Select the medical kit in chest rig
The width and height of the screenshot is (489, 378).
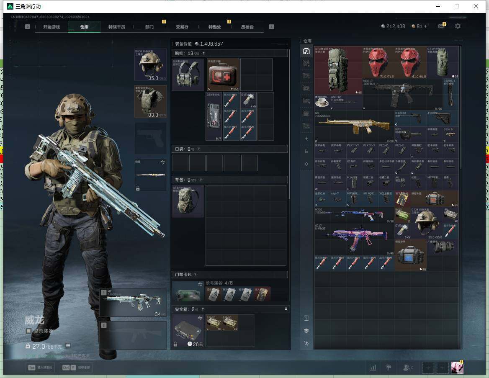tap(223, 75)
